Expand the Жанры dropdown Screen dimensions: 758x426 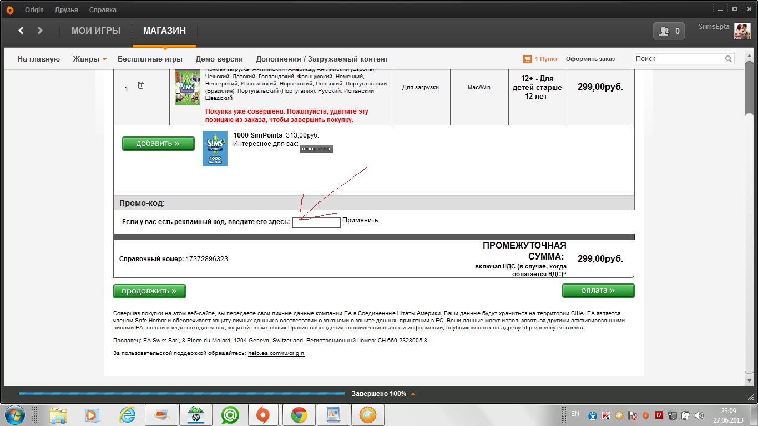coord(90,59)
